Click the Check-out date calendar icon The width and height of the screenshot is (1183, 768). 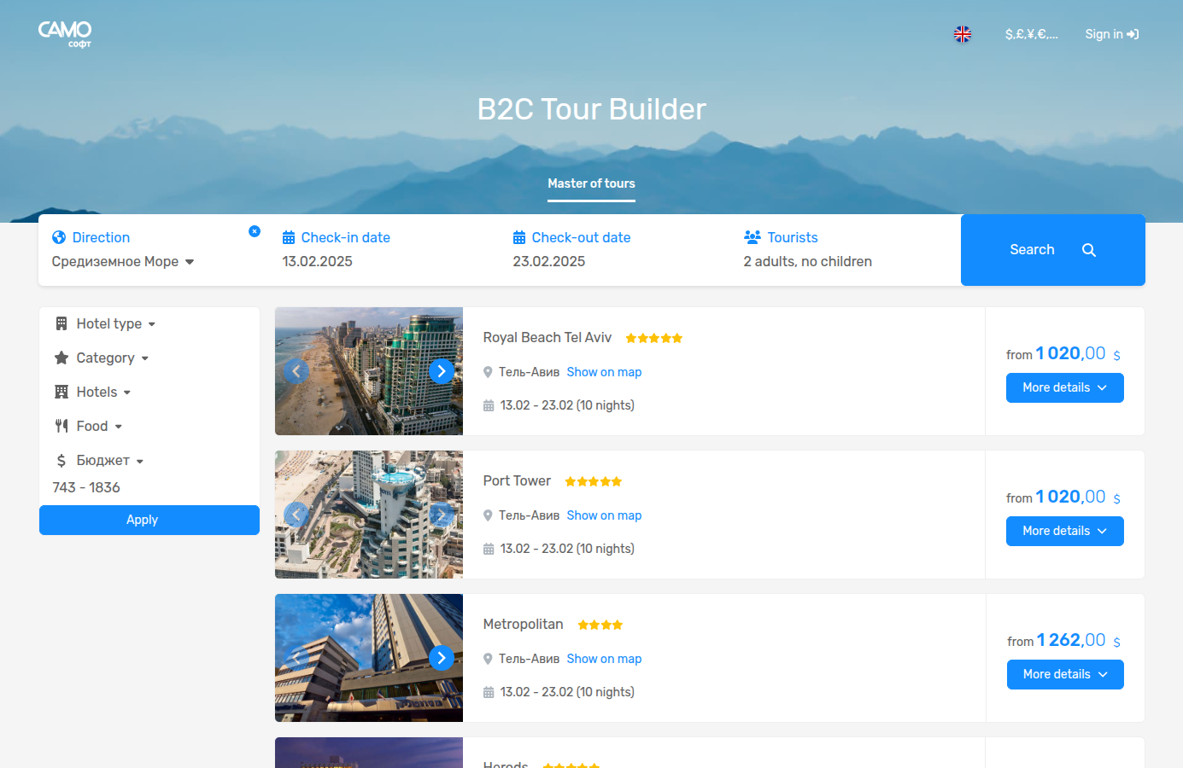[x=519, y=237]
